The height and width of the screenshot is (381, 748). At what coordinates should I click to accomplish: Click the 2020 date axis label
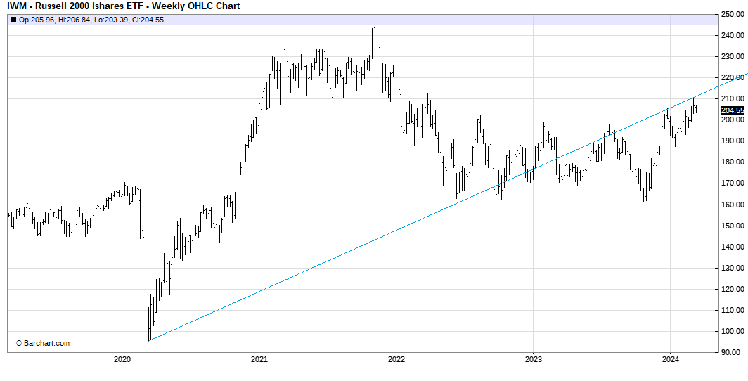point(122,359)
